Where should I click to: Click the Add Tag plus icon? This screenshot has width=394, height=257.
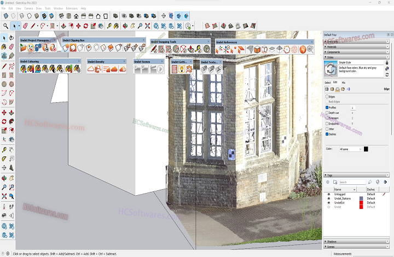327,182
